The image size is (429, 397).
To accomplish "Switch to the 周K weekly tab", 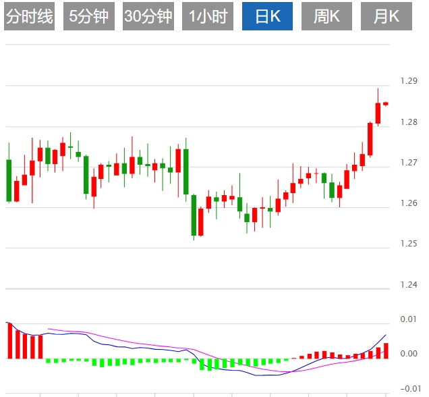I will click(x=326, y=16).
